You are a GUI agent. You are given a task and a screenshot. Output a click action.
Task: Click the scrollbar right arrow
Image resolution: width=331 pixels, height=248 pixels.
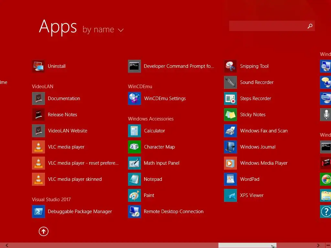pyautogui.click(x=318, y=245)
